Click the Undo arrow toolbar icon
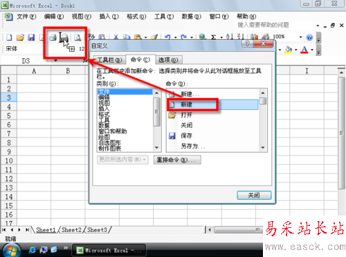Image resolution: width=346 pixels, height=257 pixels. (167, 37)
